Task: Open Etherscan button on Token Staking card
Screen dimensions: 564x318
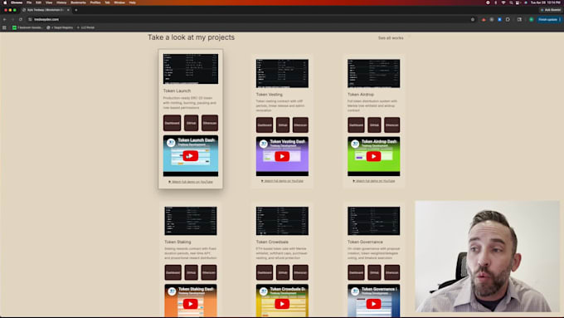Action: [209, 272]
